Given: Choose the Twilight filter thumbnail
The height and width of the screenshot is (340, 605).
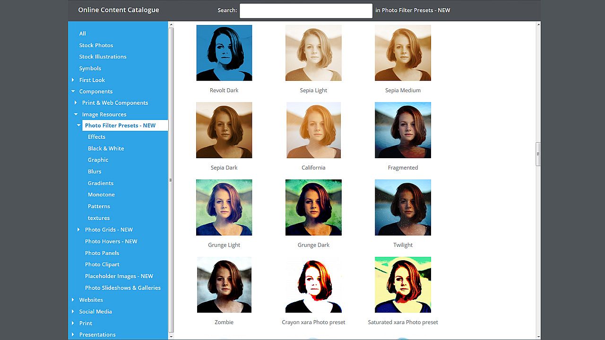Looking at the screenshot, I should tap(403, 207).
